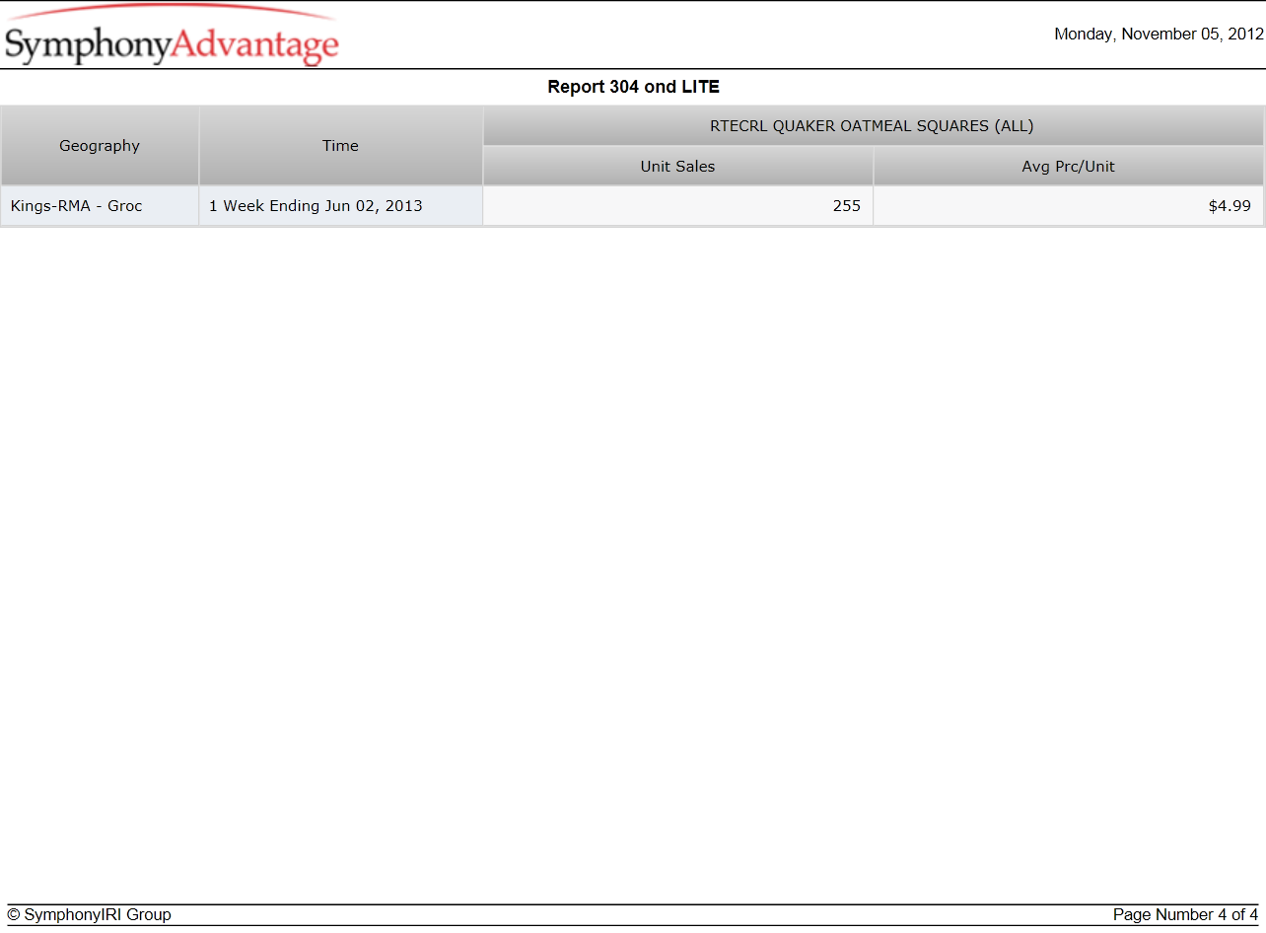Select the RTECRL QUAKER OATMEAL SQUARES (ALL) header
Screen dimensions: 1266x933
pyautogui.click(x=872, y=126)
